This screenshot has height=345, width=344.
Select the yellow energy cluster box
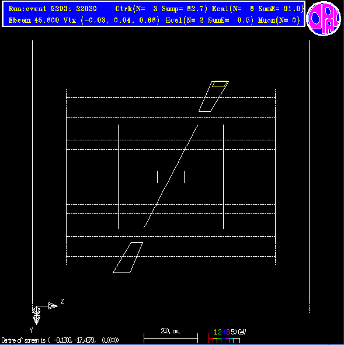220,84
